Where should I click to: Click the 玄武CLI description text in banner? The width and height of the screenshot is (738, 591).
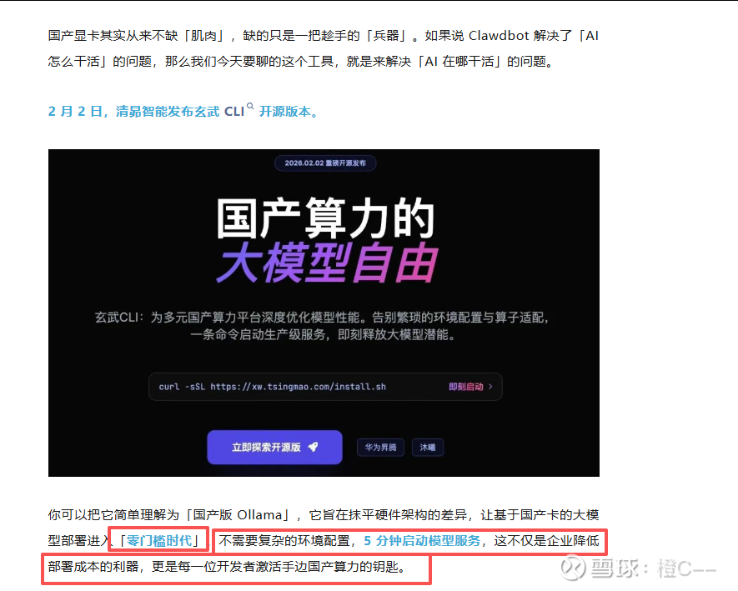pyautogui.click(x=323, y=326)
